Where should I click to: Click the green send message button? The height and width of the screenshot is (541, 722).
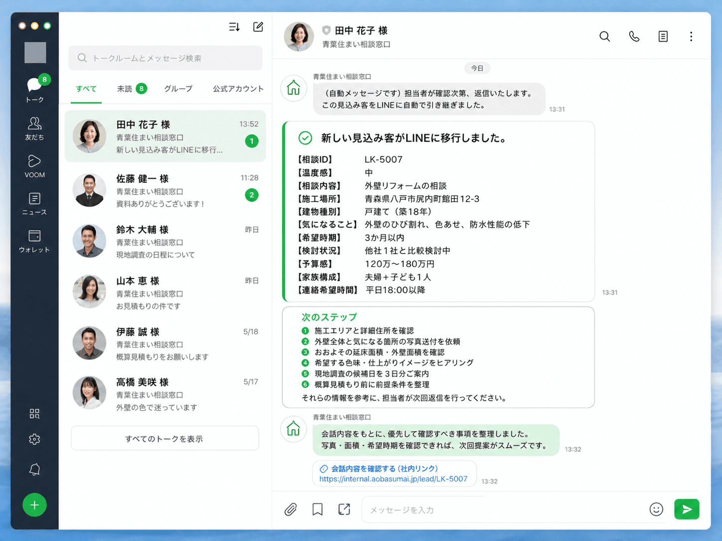687,509
